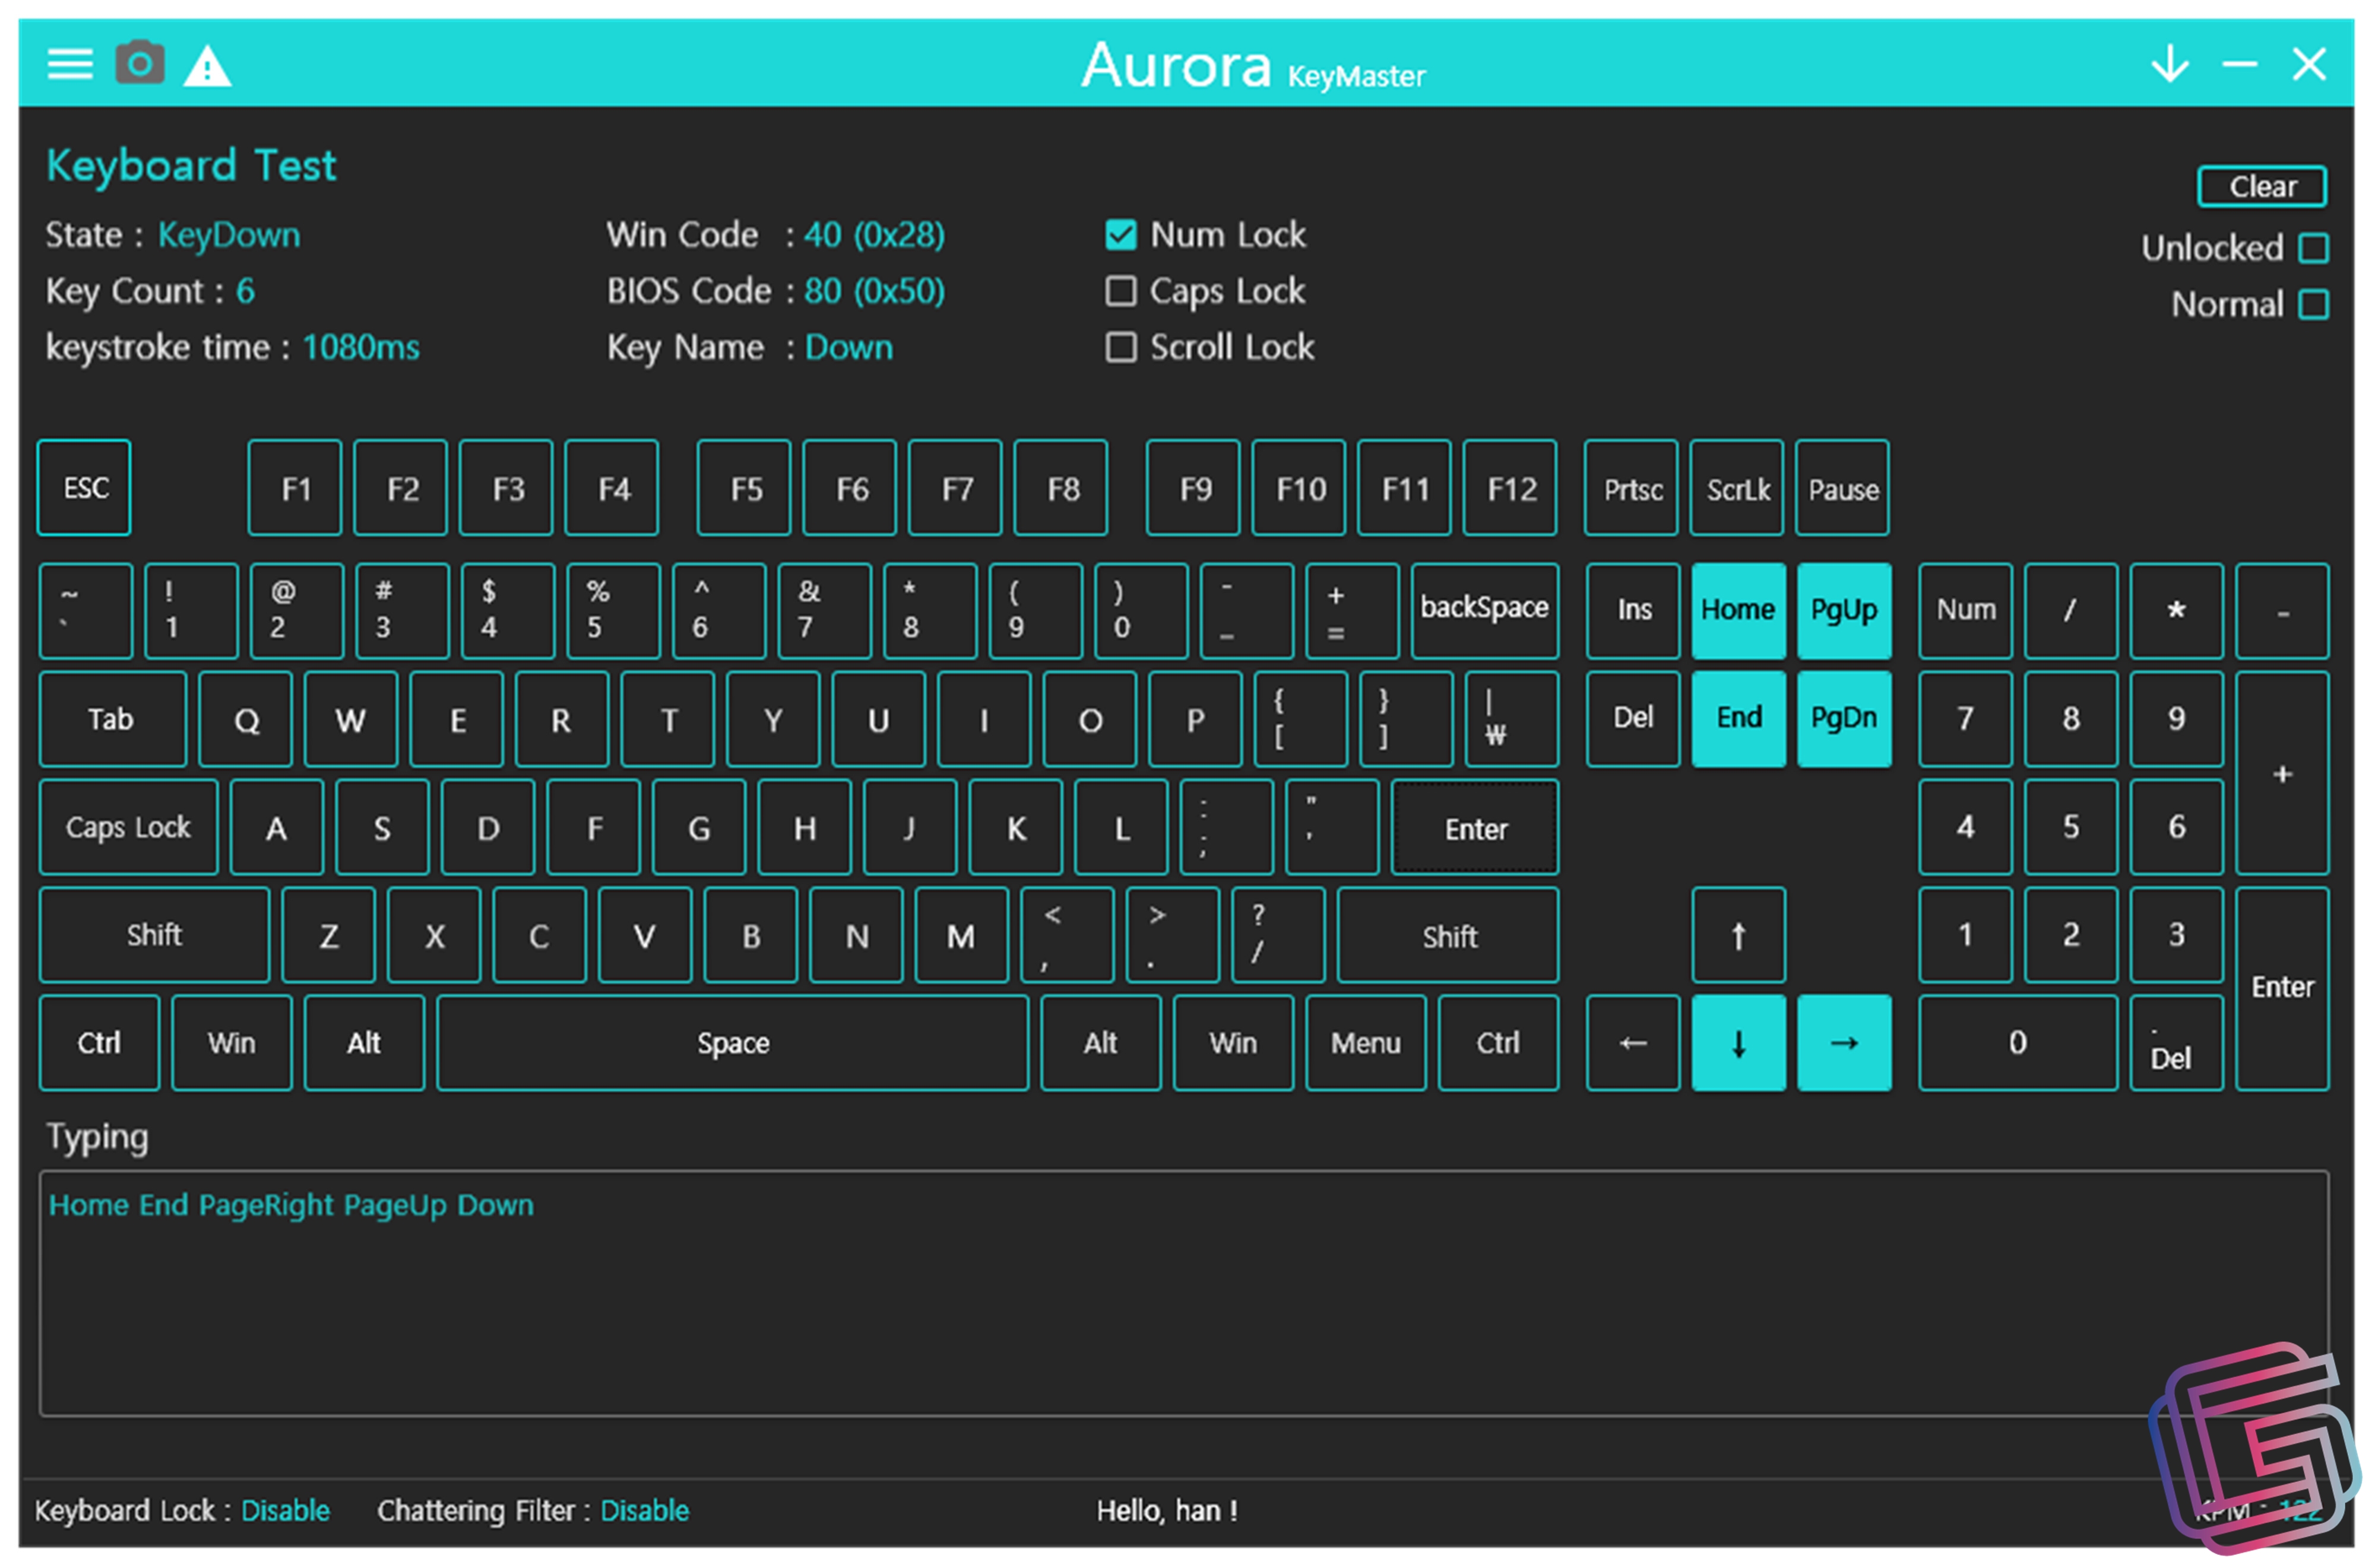The height and width of the screenshot is (1568, 2375).
Task: Click the ScrLk key
Action: click(x=1737, y=488)
